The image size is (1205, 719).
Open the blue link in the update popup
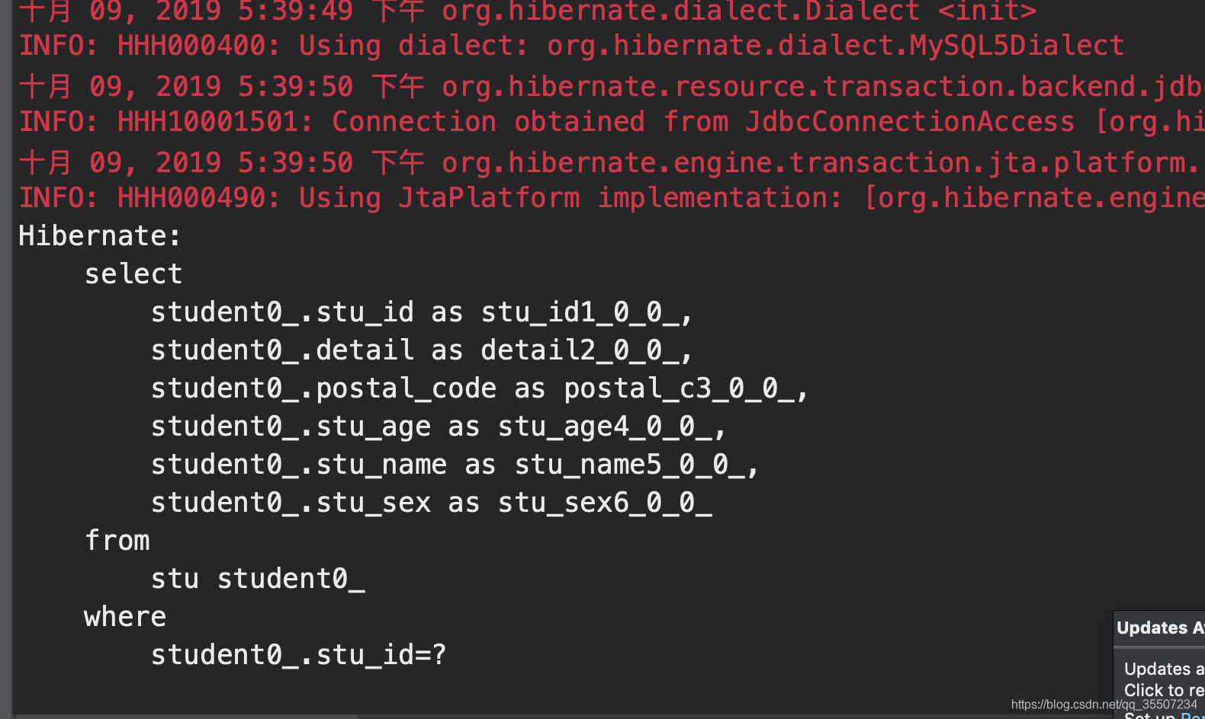coord(1193,715)
